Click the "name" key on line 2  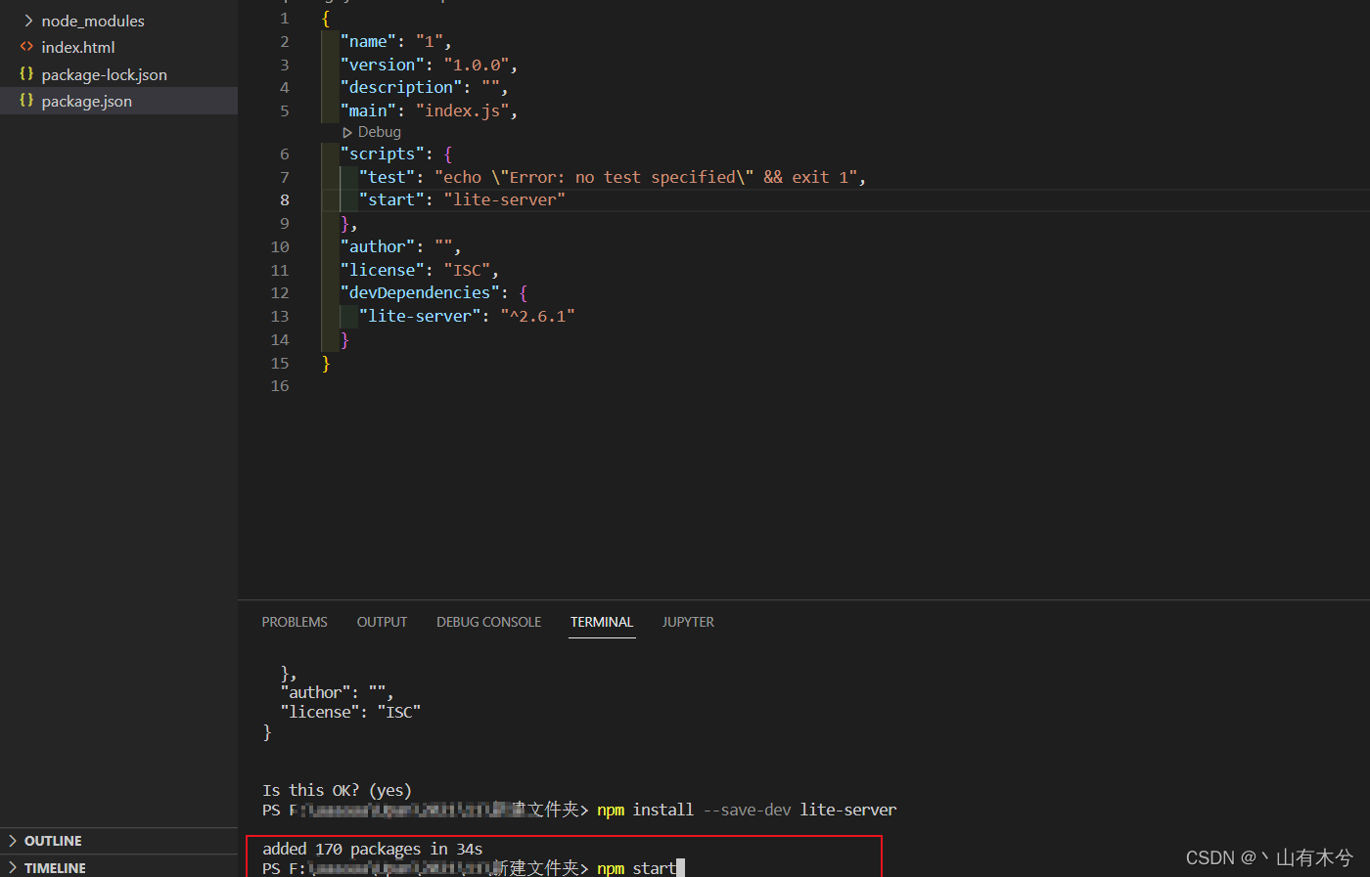[x=369, y=42]
